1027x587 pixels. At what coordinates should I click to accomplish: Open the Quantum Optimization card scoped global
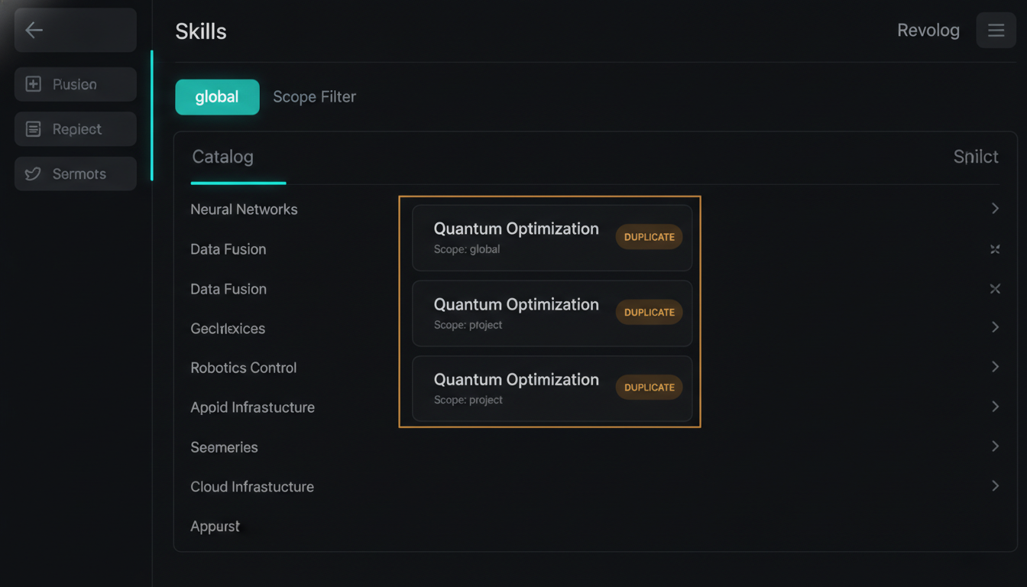(552, 238)
